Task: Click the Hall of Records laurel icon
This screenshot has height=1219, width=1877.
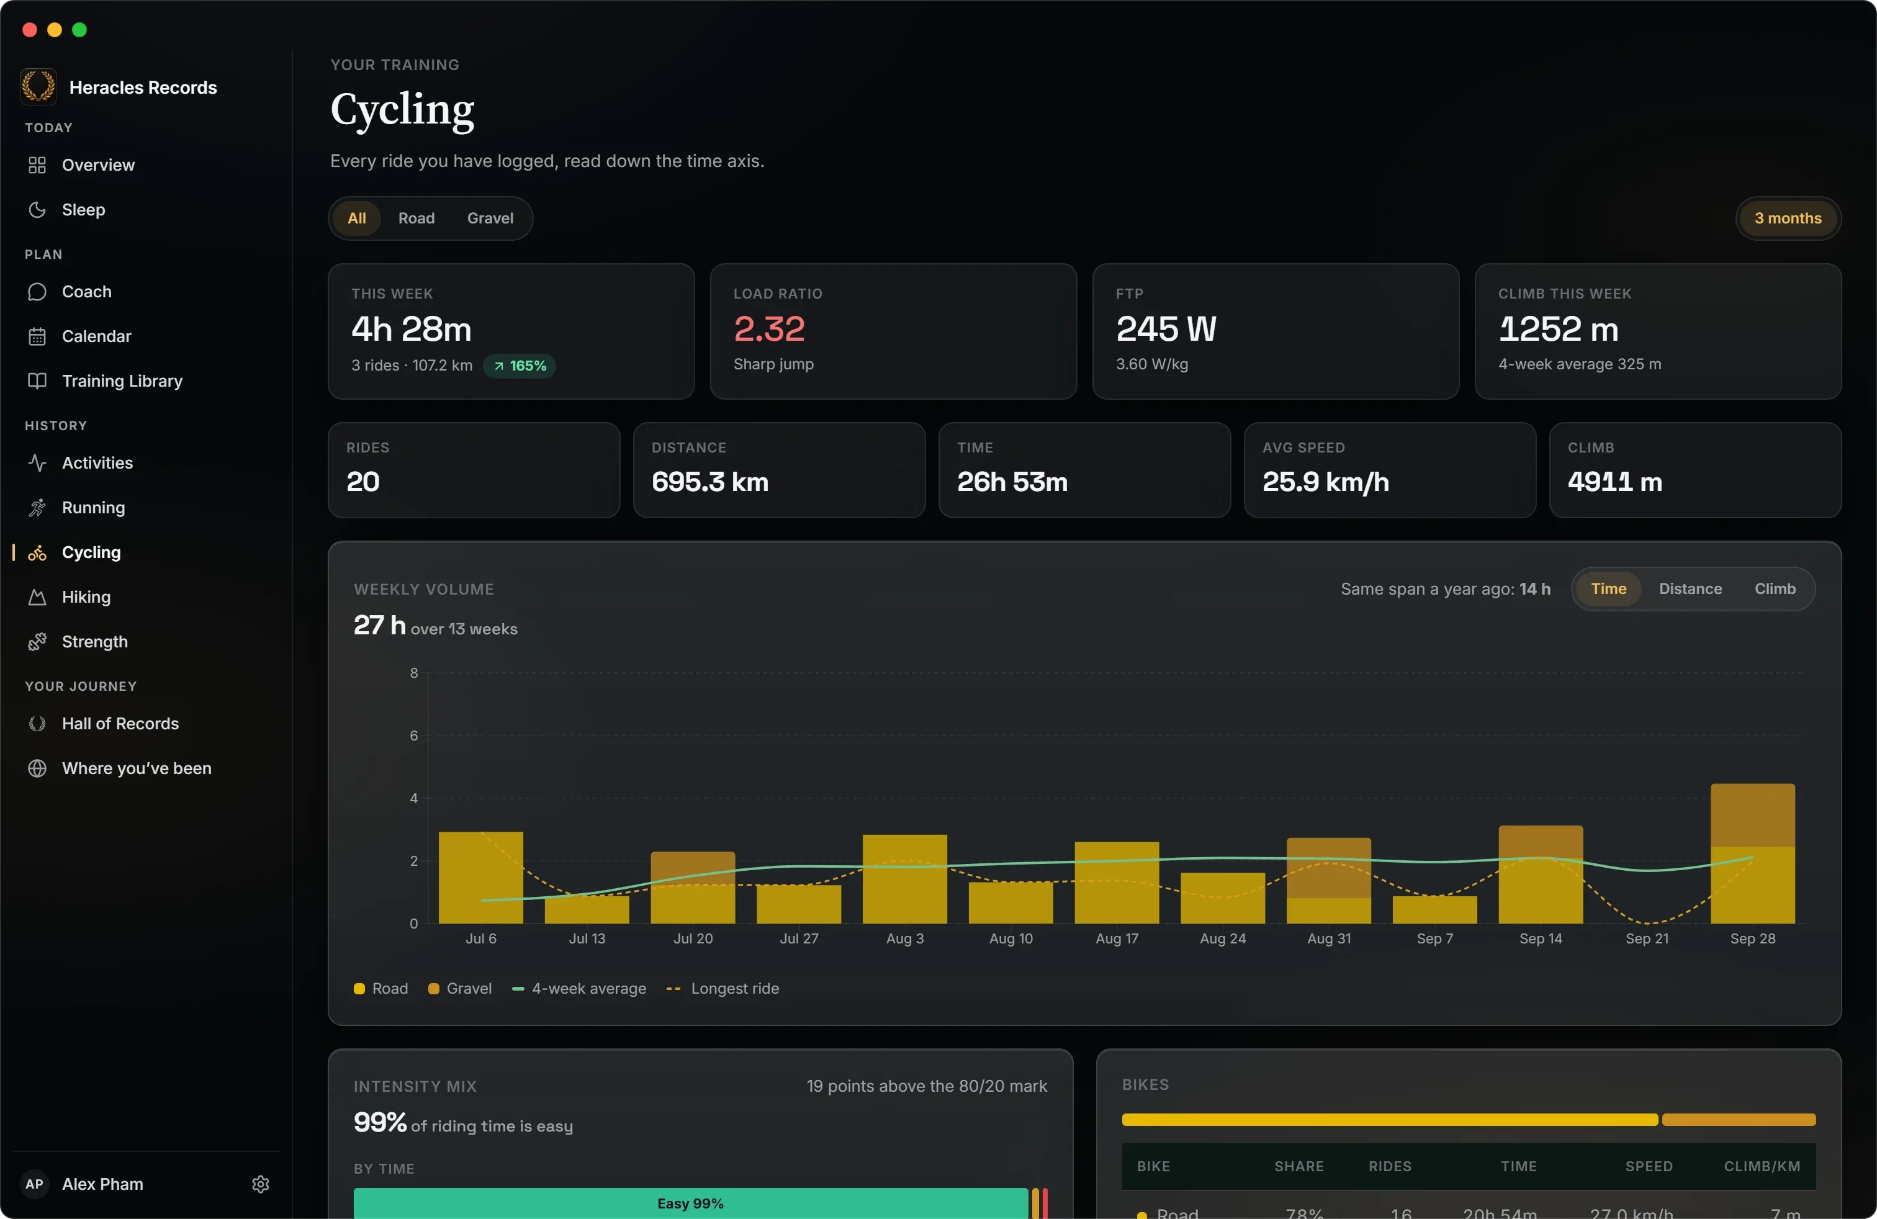Action: 37,724
